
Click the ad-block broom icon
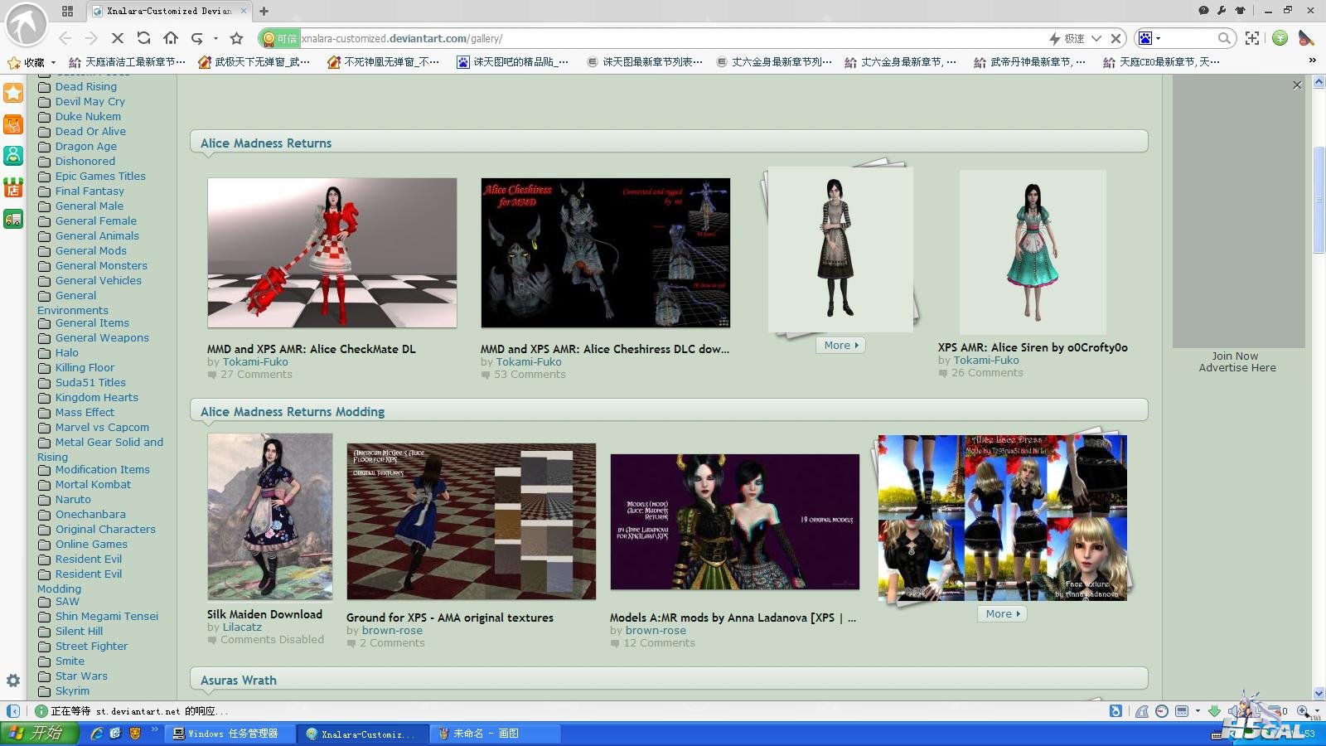click(x=1306, y=38)
